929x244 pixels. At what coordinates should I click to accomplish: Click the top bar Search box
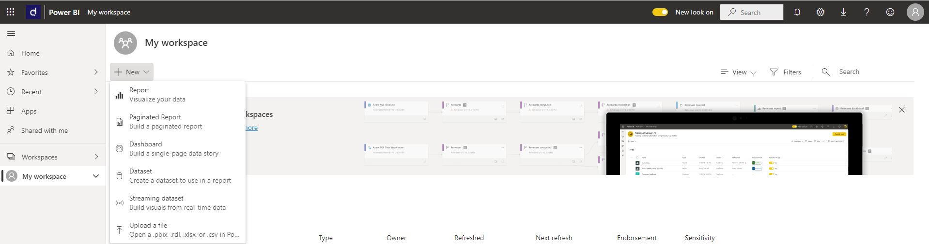pyautogui.click(x=751, y=12)
